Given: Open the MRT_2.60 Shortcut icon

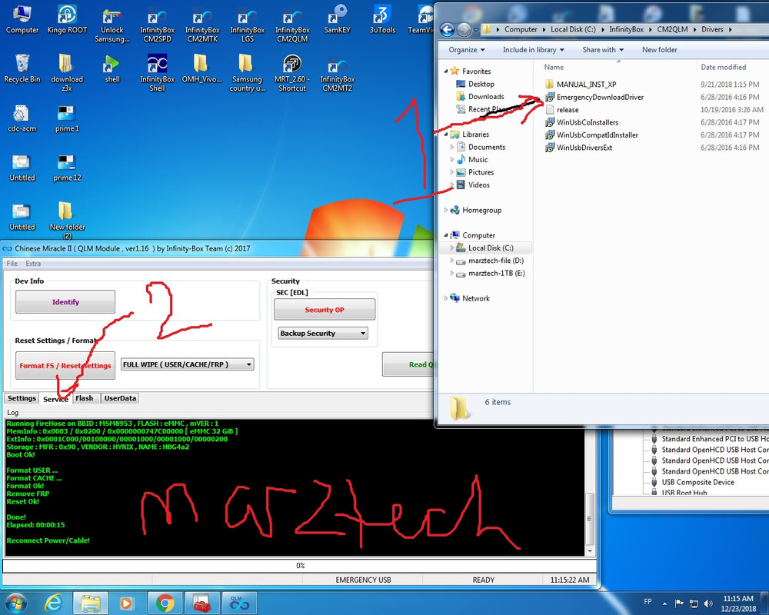Looking at the screenshot, I should tap(292, 72).
